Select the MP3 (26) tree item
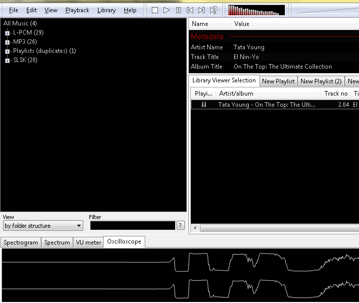Screen dimensions: 359x303 coord(25,42)
